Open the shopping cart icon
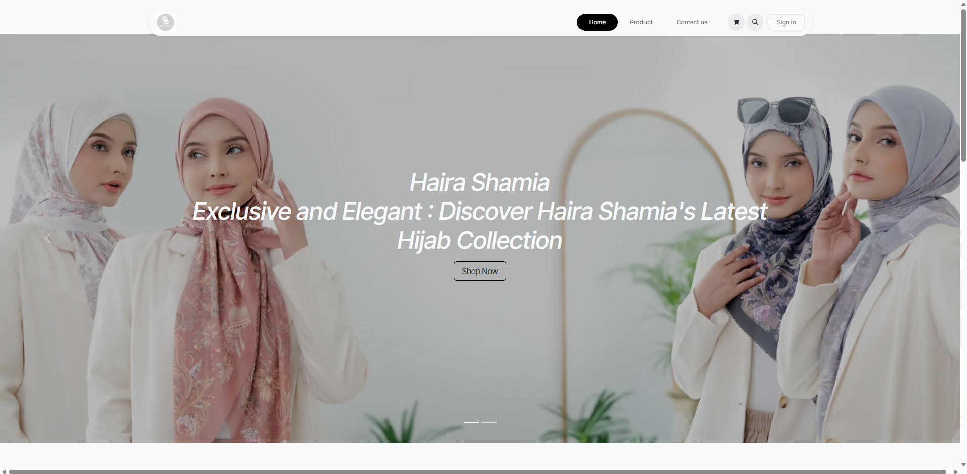967x474 pixels. point(736,22)
